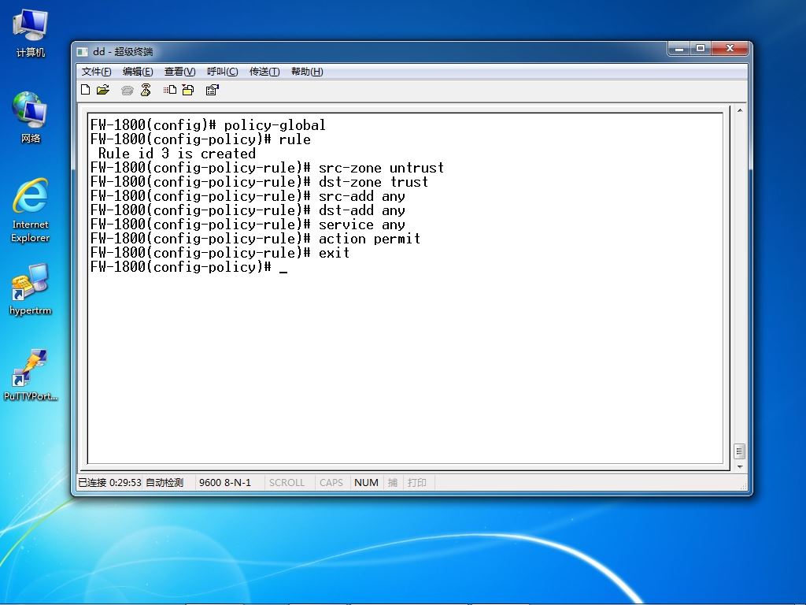Select the 网络 desktop icon
806x605 pixels.
(31, 117)
